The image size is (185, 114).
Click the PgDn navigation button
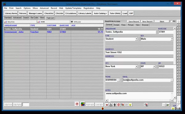click(x=90, y=104)
